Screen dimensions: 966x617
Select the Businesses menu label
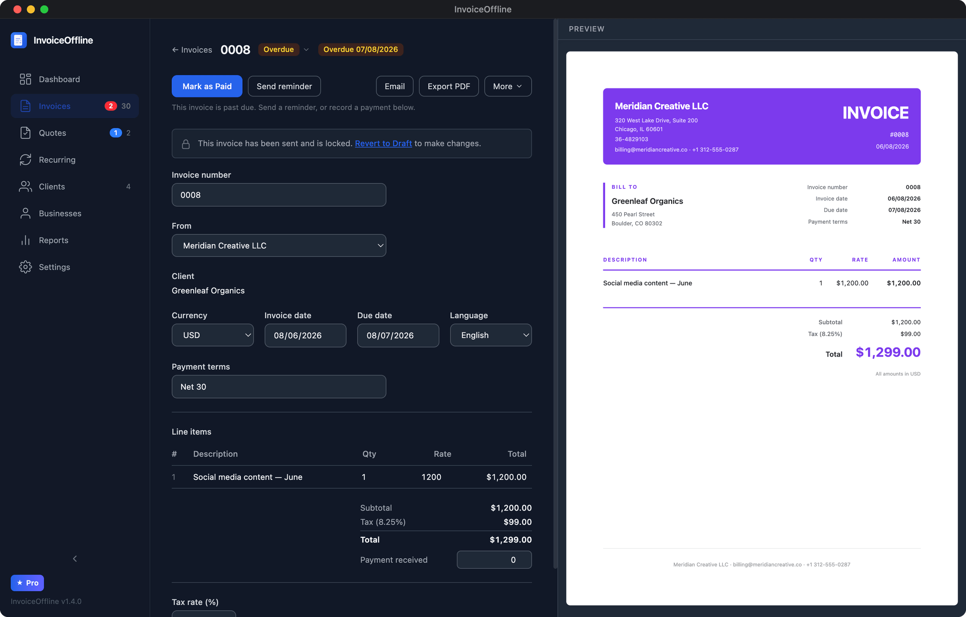coord(60,213)
